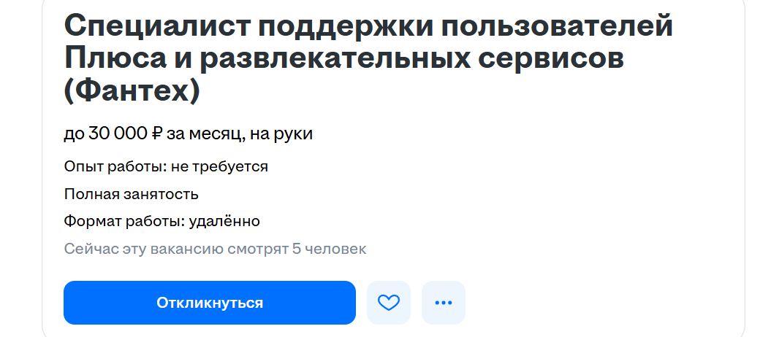The width and height of the screenshot is (771, 337).
Task: Click the Формат работы label
Action: tap(125, 221)
